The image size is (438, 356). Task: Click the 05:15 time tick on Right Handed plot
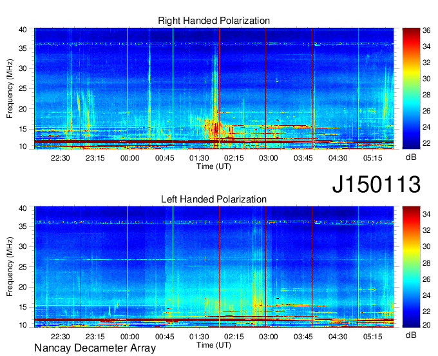[x=373, y=158]
